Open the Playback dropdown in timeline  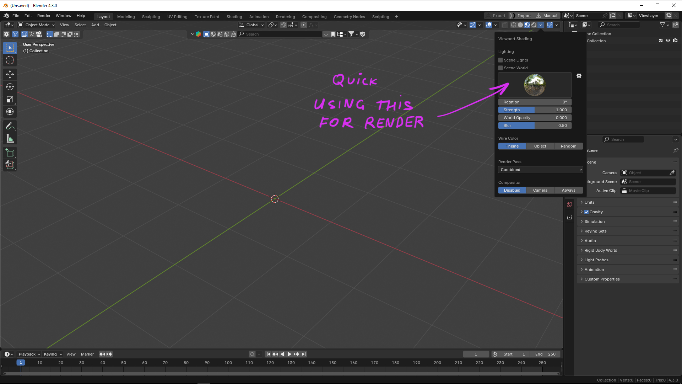[29, 354]
